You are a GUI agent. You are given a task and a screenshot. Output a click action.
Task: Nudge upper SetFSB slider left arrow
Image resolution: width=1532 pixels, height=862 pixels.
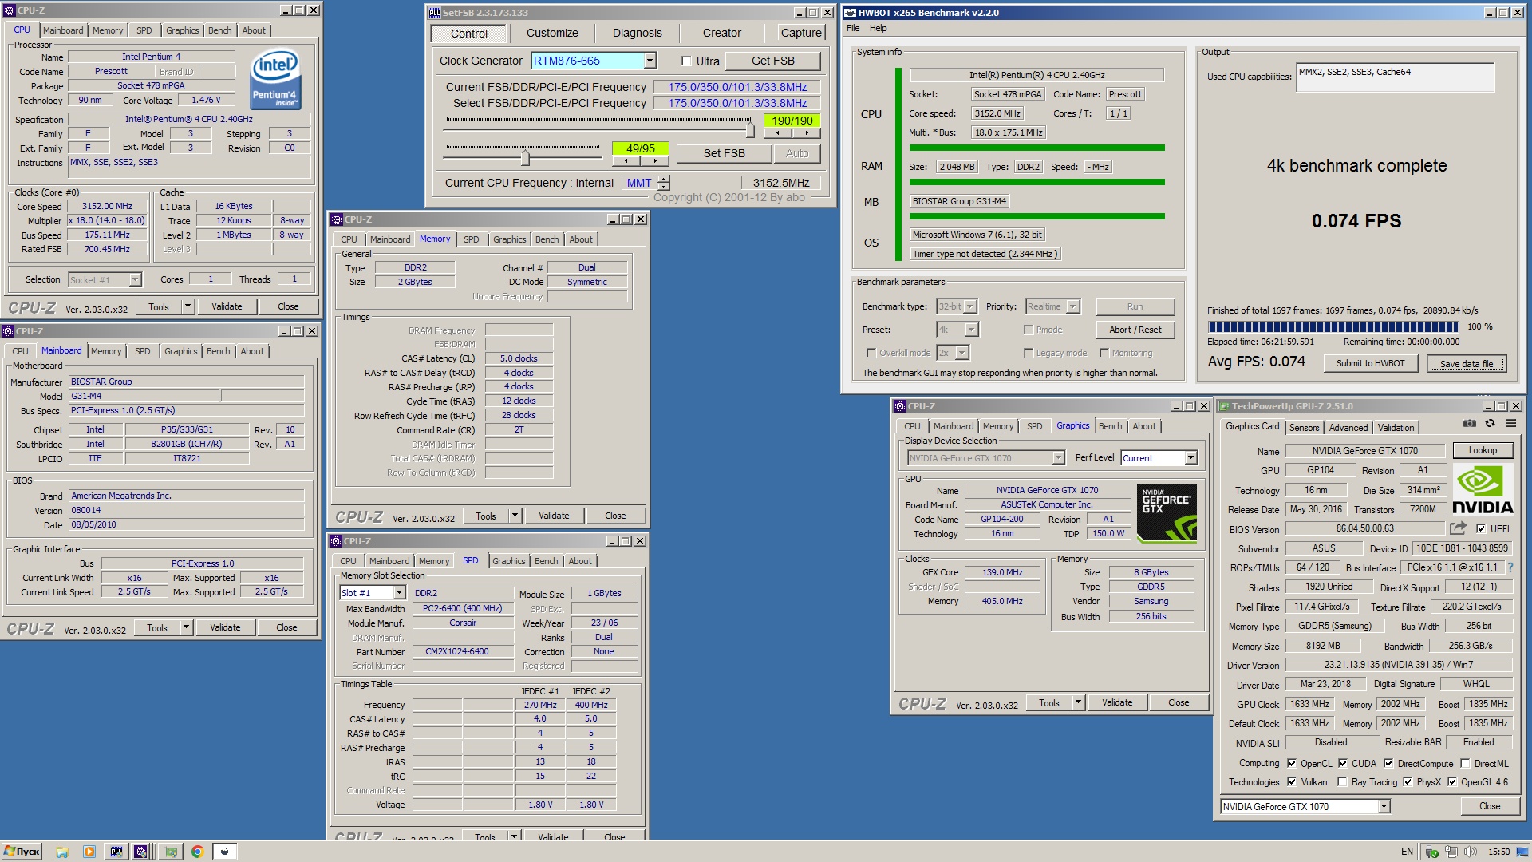[778, 133]
